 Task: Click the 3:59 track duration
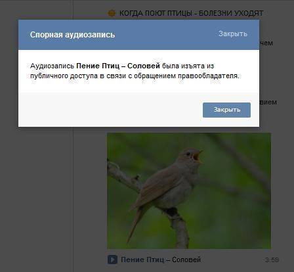pyautogui.click(x=272, y=260)
